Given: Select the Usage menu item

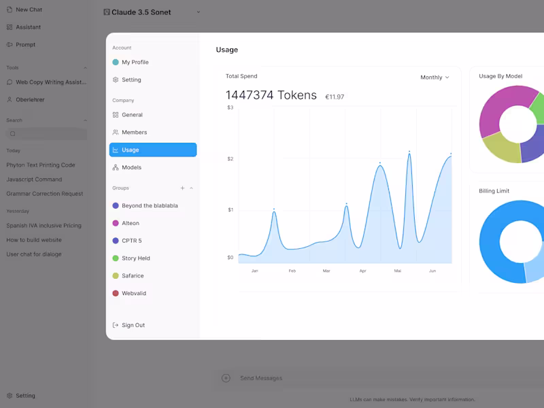Looking at the screenshot, I should (x=153, y=150).
